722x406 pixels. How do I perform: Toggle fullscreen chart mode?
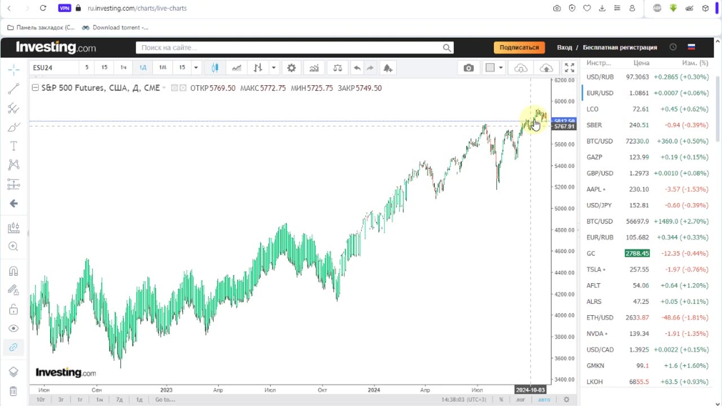click(570, 68)
